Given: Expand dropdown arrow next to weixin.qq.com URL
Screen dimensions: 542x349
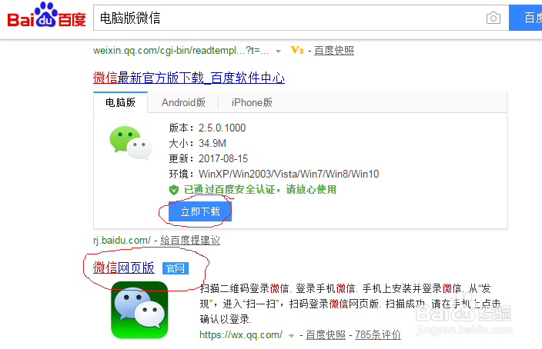Looking at the screenshot, I should tap(278, 52).
